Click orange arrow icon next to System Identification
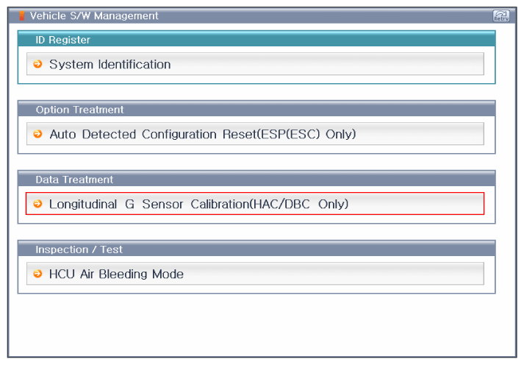Image resolution: width=524 pixels, height=365 pixels. (x=37, y=64)
